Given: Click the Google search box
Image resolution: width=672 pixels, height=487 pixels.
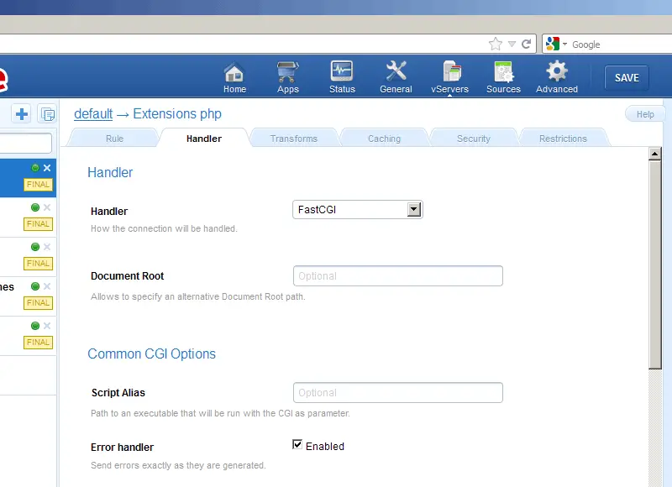Looking at the screenshot, I should (622, 45).
